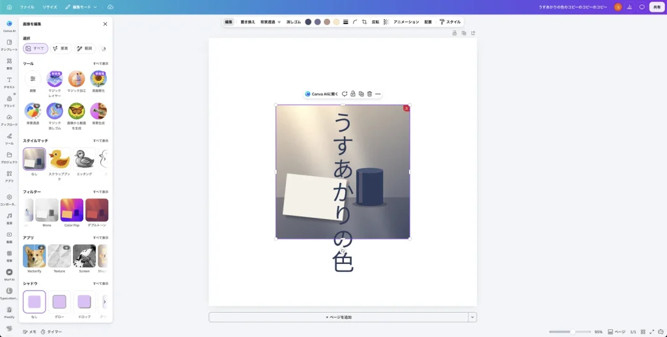Show more スタイルマッチ styles with arrow
The image size is (667, 337).
click(105, 159)
